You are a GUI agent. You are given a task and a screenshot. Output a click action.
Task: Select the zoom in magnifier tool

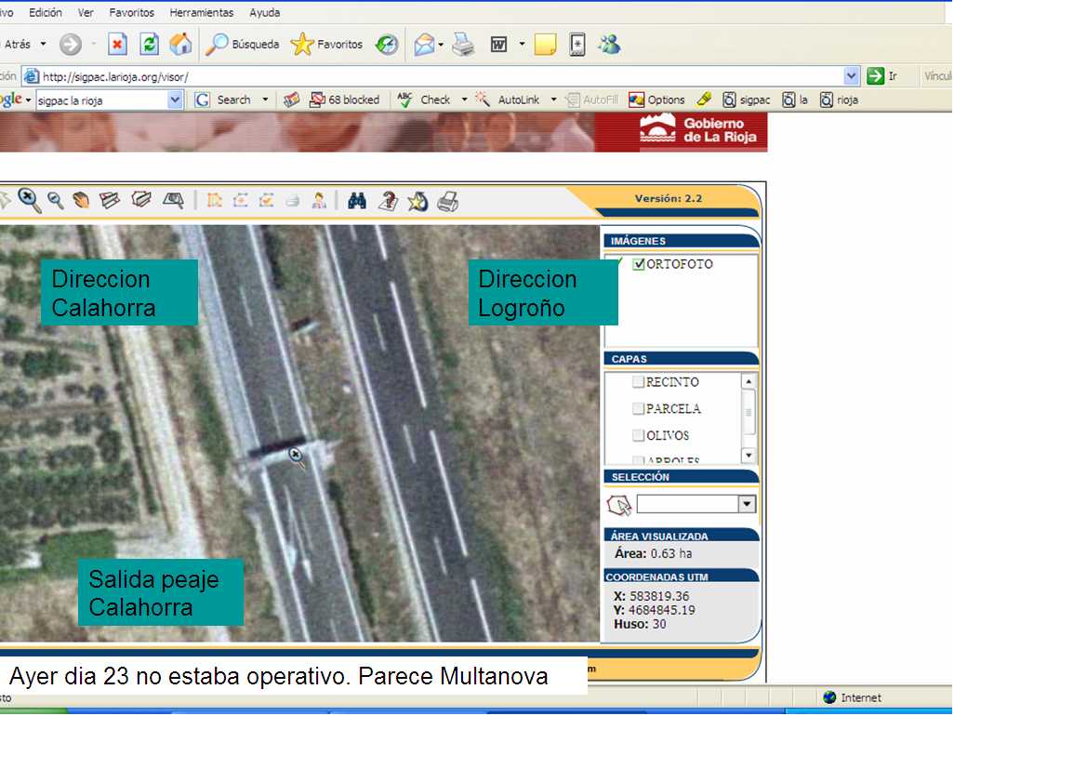tap(29, 199)
